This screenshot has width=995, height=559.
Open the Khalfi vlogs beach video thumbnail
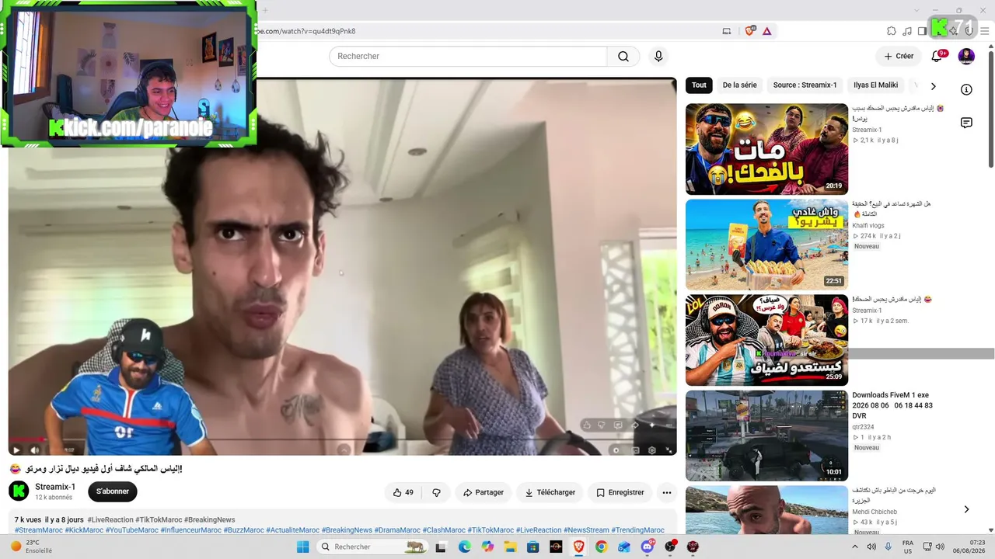pos(766,245)
